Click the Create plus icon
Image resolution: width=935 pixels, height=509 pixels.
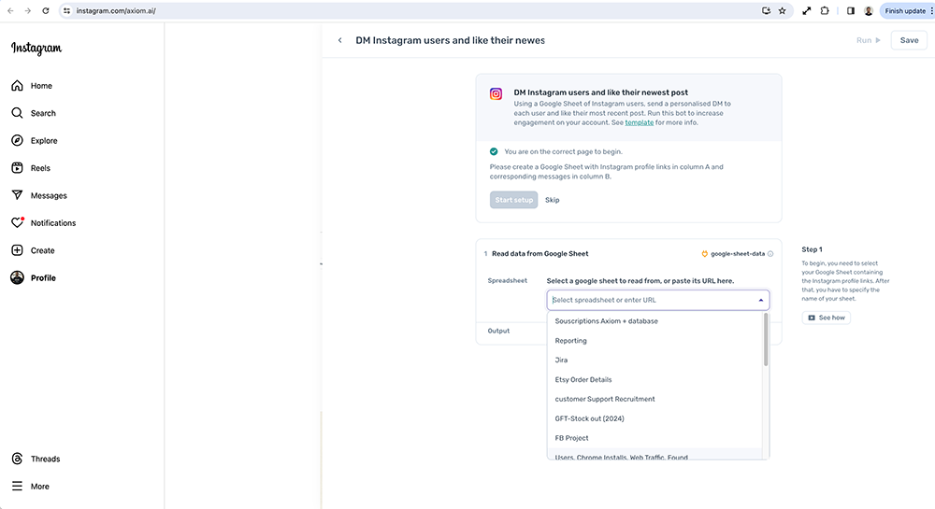(x=17, y=250)
